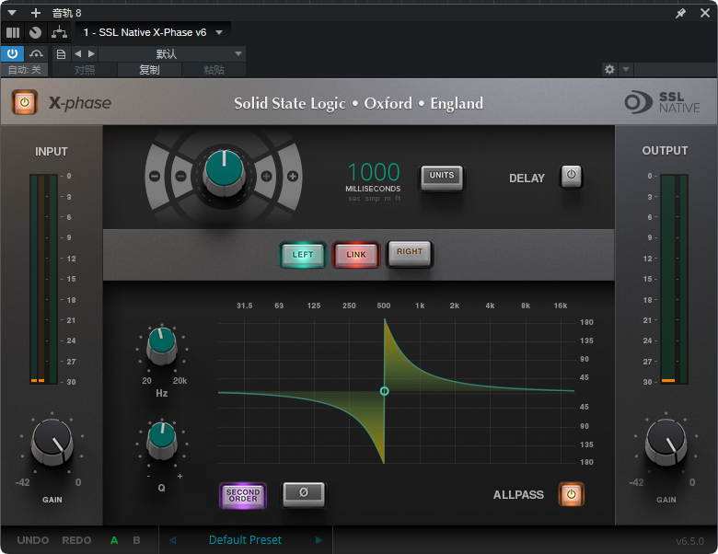The width and height of the screenshot is (718, 554).
Task: Toggle the X-phase plugin power button
Action: pos(25,102)
